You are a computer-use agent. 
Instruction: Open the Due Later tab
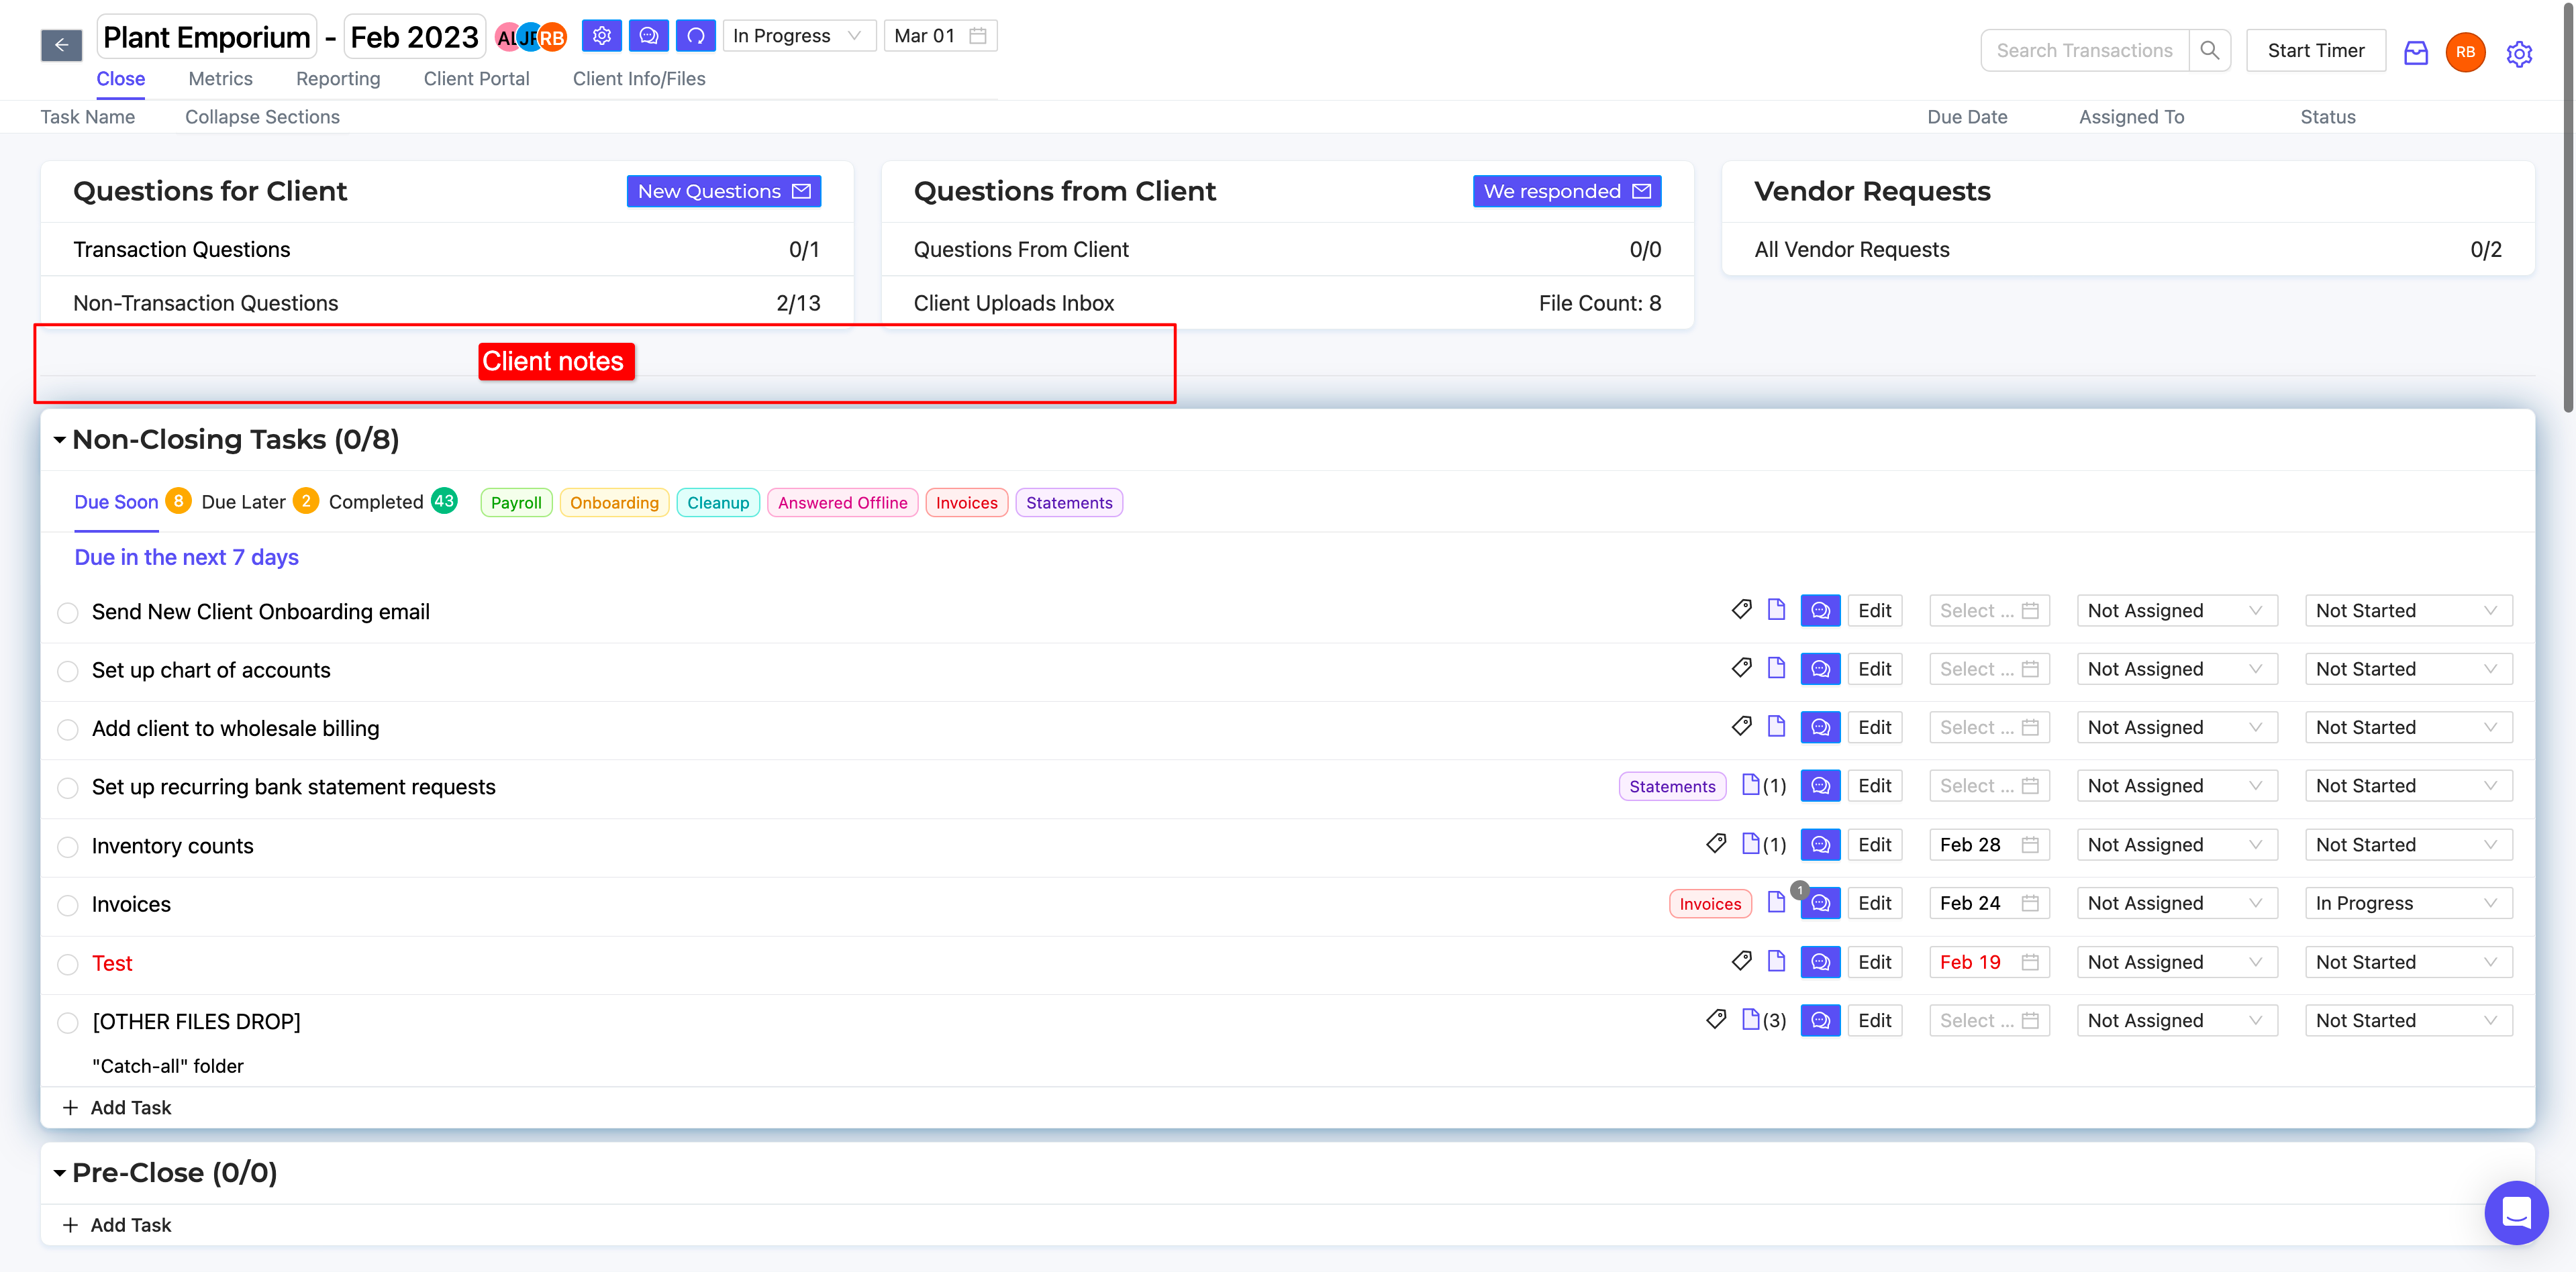(243, 502)
